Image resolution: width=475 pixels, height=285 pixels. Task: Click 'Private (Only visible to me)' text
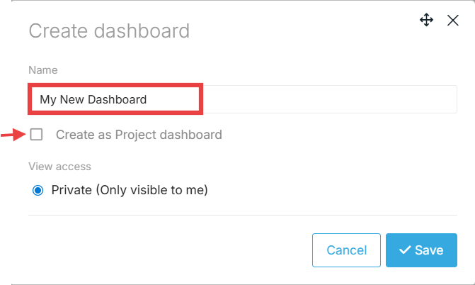click(130, 190)
